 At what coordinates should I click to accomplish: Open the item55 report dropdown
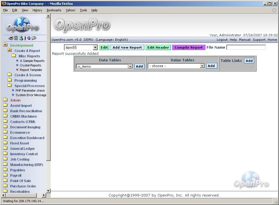click(95, 48)
